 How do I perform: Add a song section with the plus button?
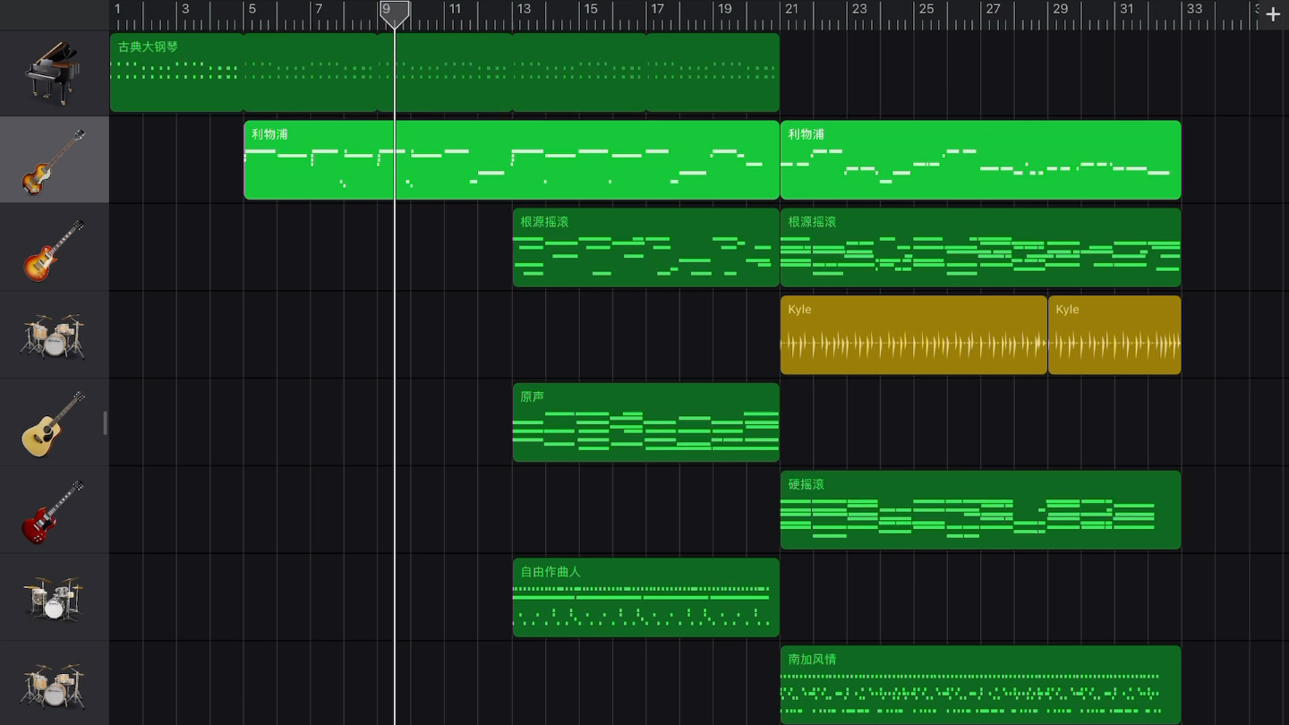(1273, 14)
